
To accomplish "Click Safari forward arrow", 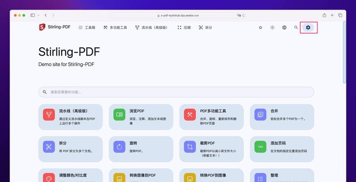I will pos(53,15).
